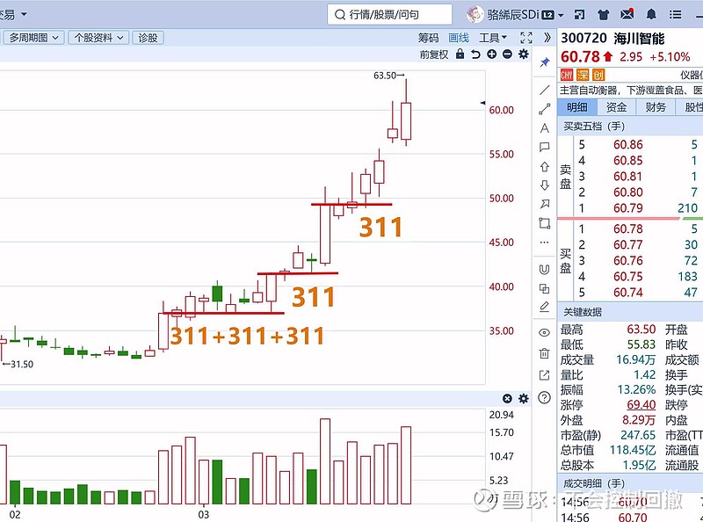Toggle the pin for drawing toolbar
The height and width of the screenshot is (522, 703).
coord(545,62)
